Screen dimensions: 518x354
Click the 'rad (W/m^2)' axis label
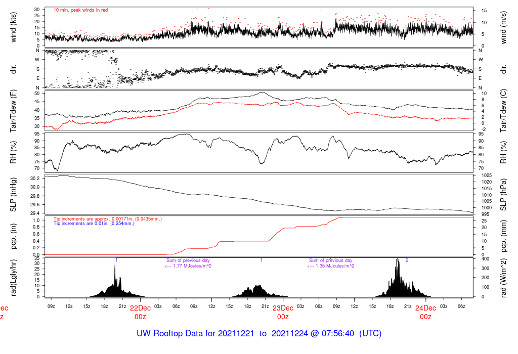click(503, 278)
